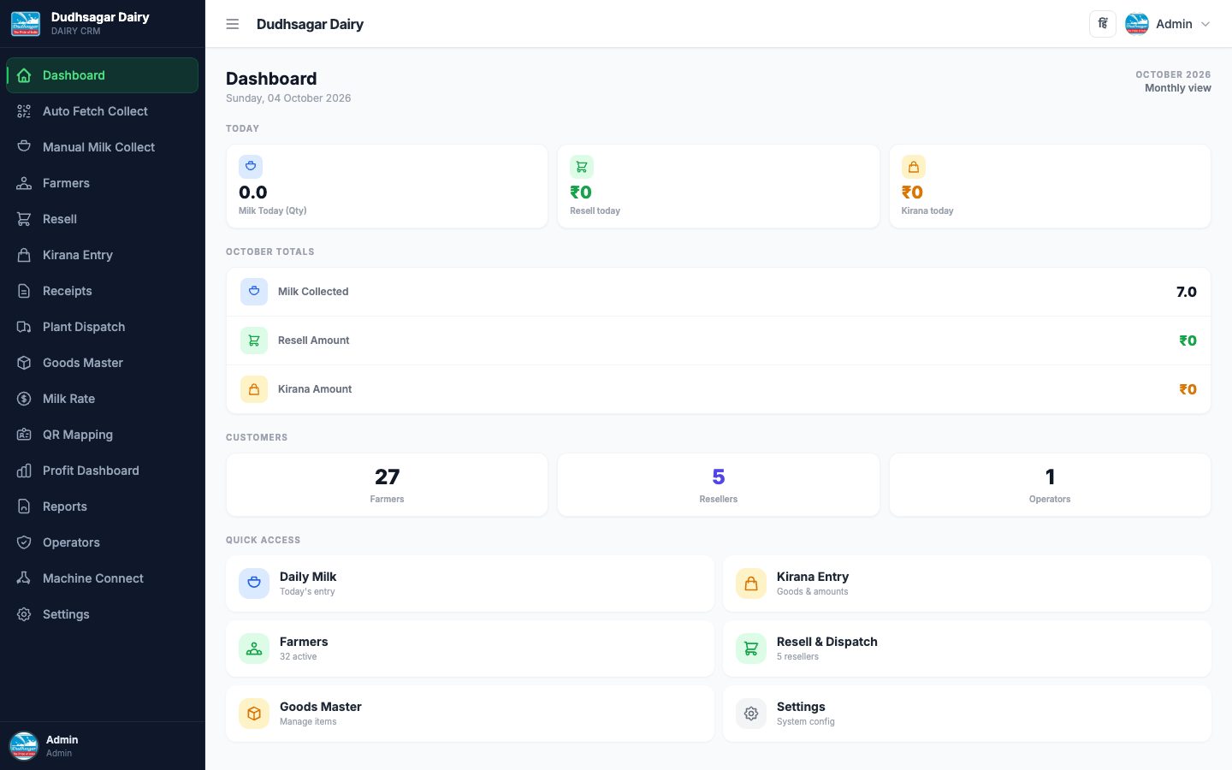Image resolution: width=1232 pixels, height=770 pixels.
Task: Click the Resell today card cart icon
Action: pos(582,167)
